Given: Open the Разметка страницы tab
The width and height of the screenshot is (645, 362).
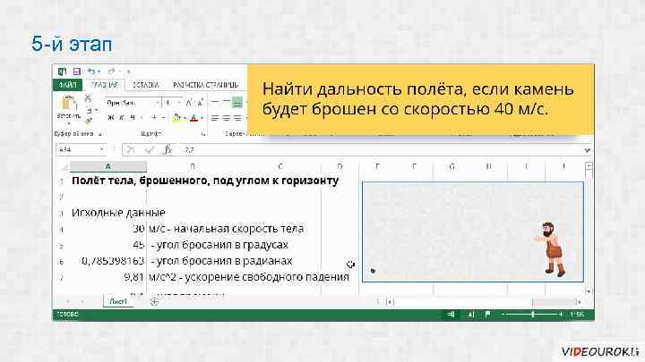Looking at the screenshot, I should coord(205,85).
